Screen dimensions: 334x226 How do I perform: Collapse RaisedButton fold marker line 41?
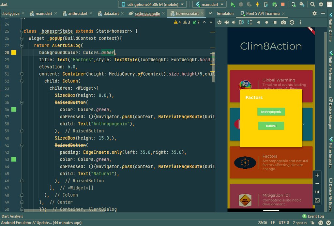click(22, 145)
